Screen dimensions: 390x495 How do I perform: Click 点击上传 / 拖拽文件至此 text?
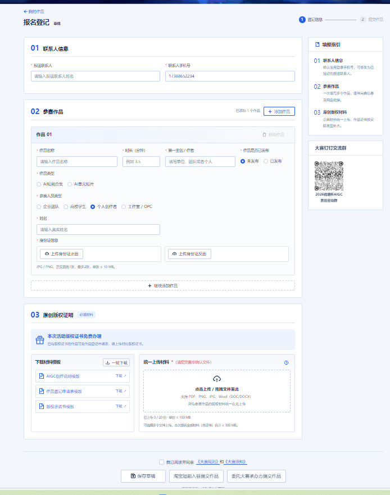tap(216, 389)
